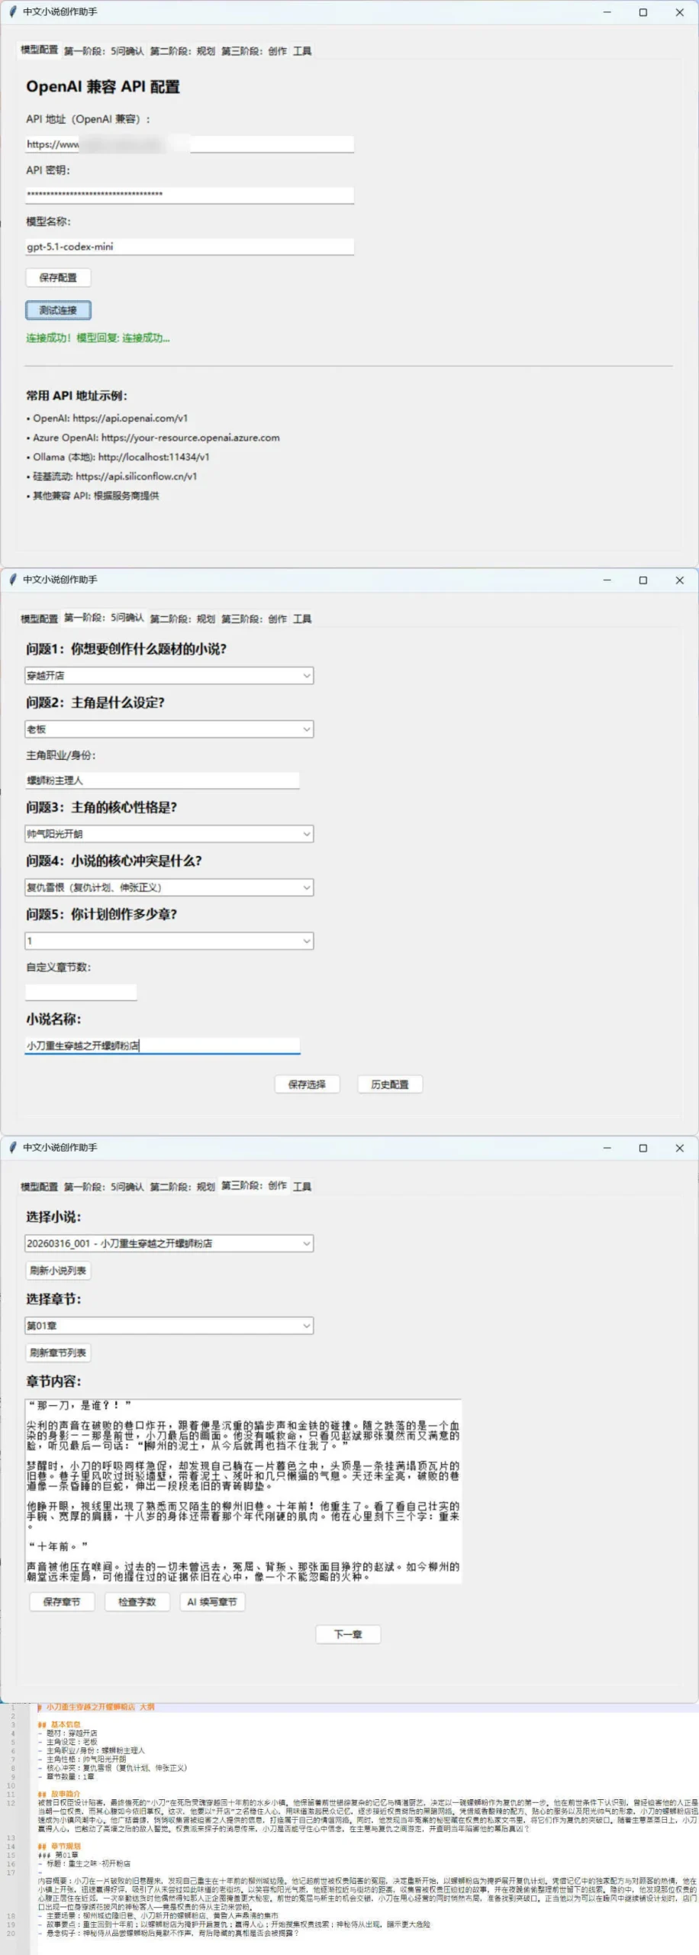
Task: Click the 主角职业 field containing 螺蛳粉主理人
Action: 162,780
